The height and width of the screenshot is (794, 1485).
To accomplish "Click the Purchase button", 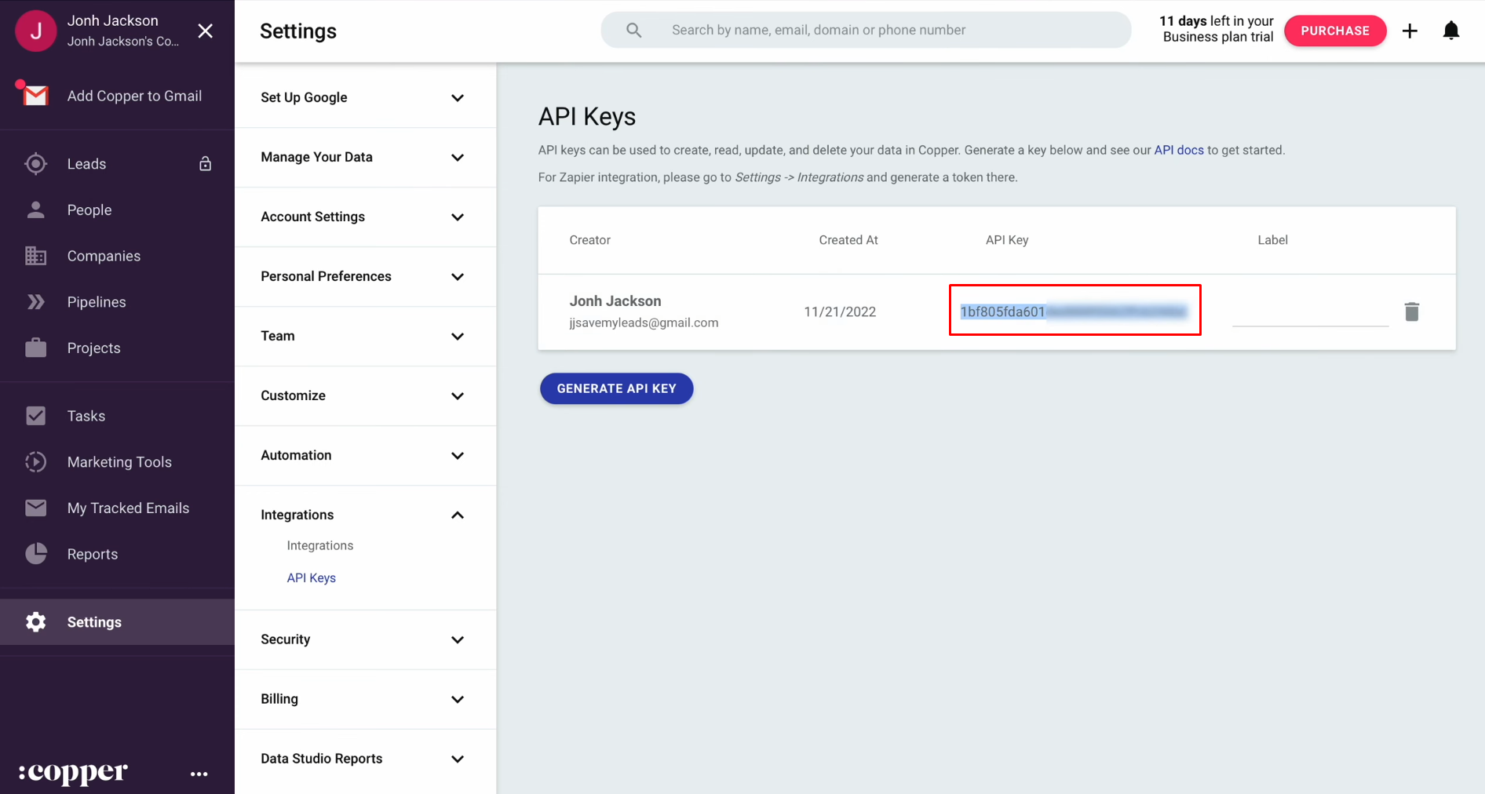I will click(1335, 31).
